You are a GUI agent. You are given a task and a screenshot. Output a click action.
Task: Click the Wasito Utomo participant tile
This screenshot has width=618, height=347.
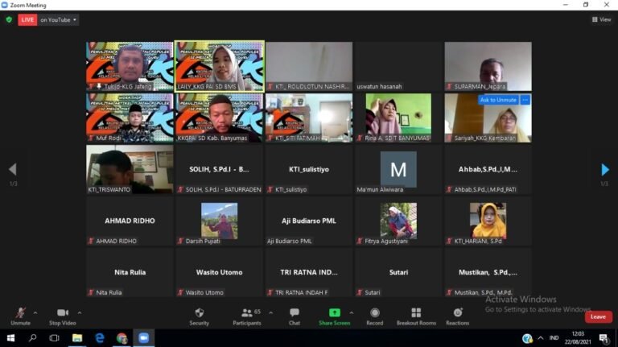(220, 272)
